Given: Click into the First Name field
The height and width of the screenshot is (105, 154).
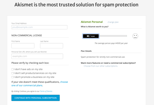Looking at the screenshot, I should [23, 46].
